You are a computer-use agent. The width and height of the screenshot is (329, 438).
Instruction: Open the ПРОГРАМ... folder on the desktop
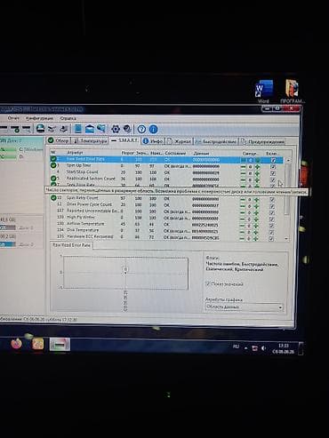pos(292,92)
